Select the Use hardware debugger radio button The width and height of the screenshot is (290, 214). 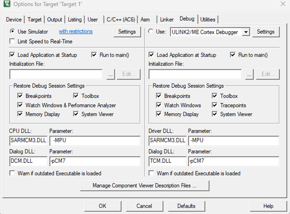151,32
